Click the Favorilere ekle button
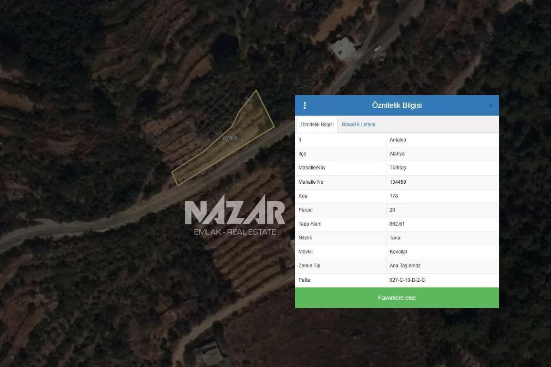Viewport: 551px width, 367px height. point(397,298)
